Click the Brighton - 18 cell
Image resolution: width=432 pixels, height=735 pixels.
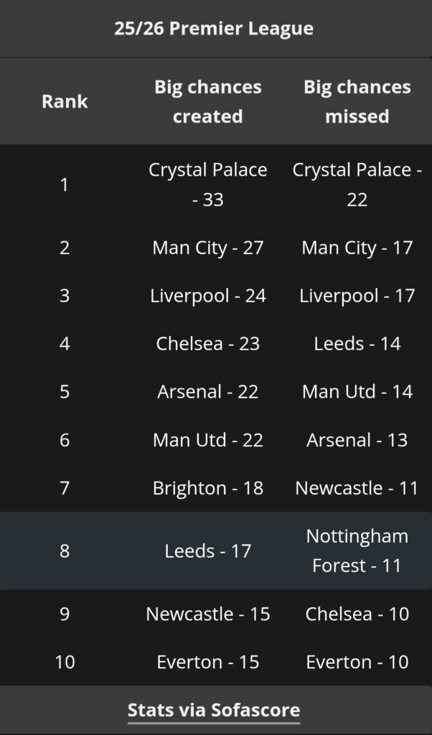click(x=208, y=488)
